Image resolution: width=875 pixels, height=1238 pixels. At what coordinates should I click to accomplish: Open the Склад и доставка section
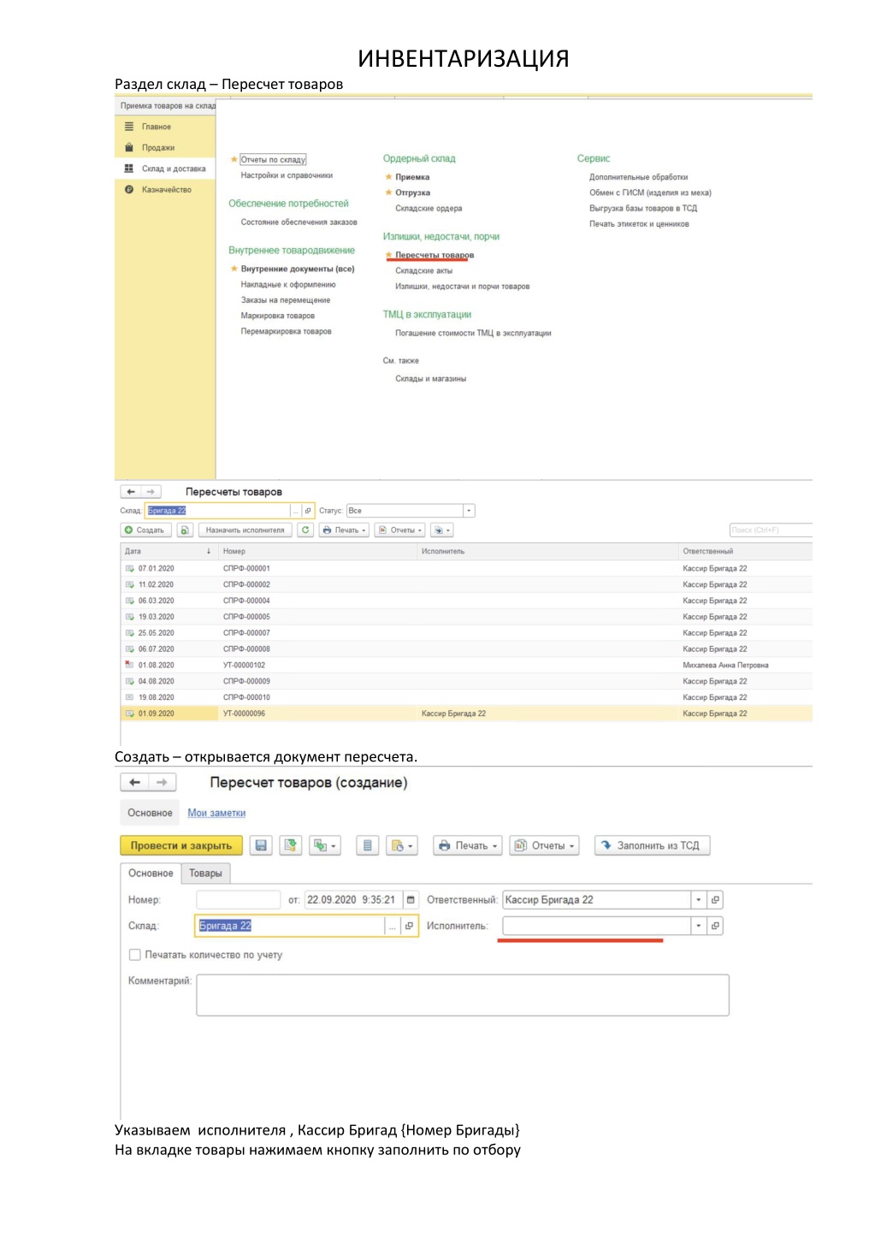164,169
